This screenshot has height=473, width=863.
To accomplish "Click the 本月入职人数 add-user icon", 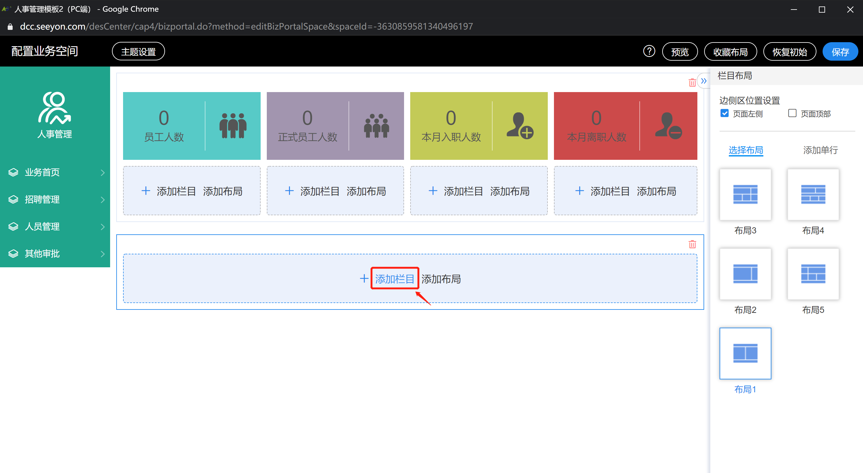I will click(520, 125).
